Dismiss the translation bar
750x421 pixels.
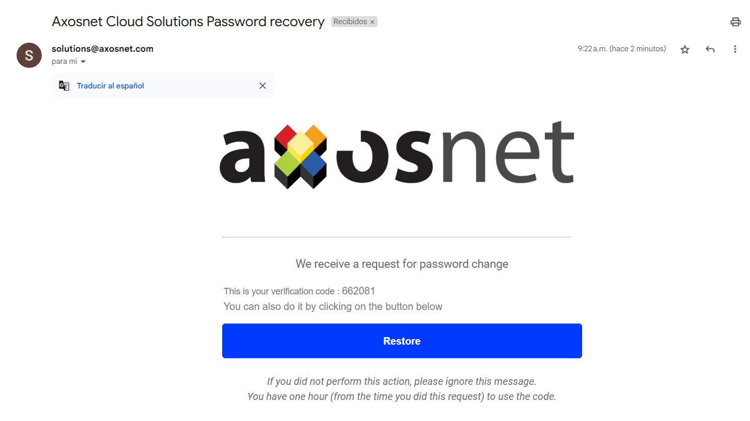click(x=262, y=85)
